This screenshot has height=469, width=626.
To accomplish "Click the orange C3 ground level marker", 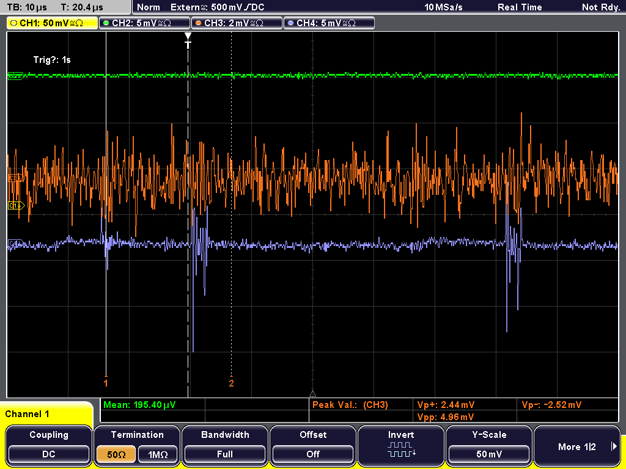I will point(16,179).
